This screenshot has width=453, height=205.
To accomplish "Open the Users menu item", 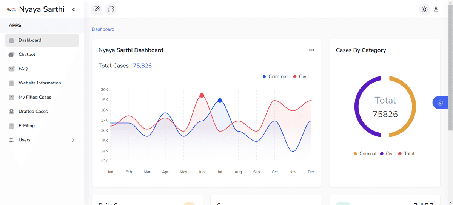I will [42, 140].
